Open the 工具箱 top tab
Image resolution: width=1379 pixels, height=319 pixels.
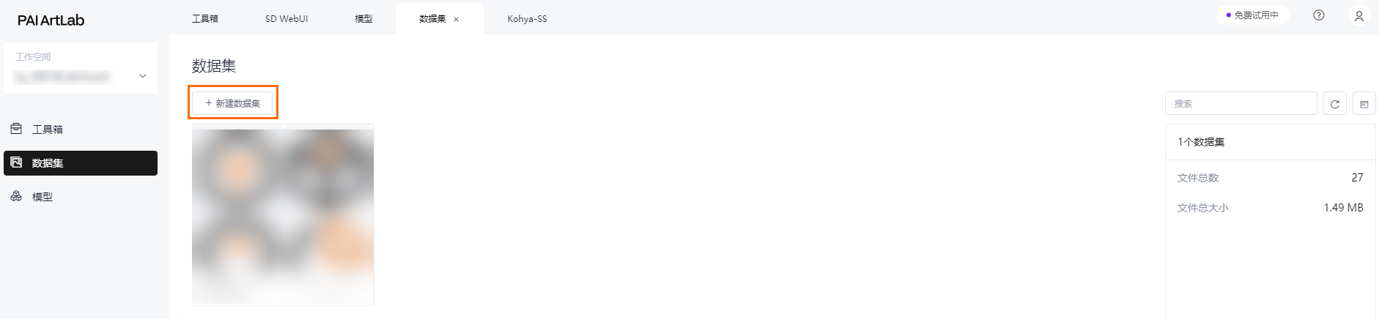pos(205,19)
